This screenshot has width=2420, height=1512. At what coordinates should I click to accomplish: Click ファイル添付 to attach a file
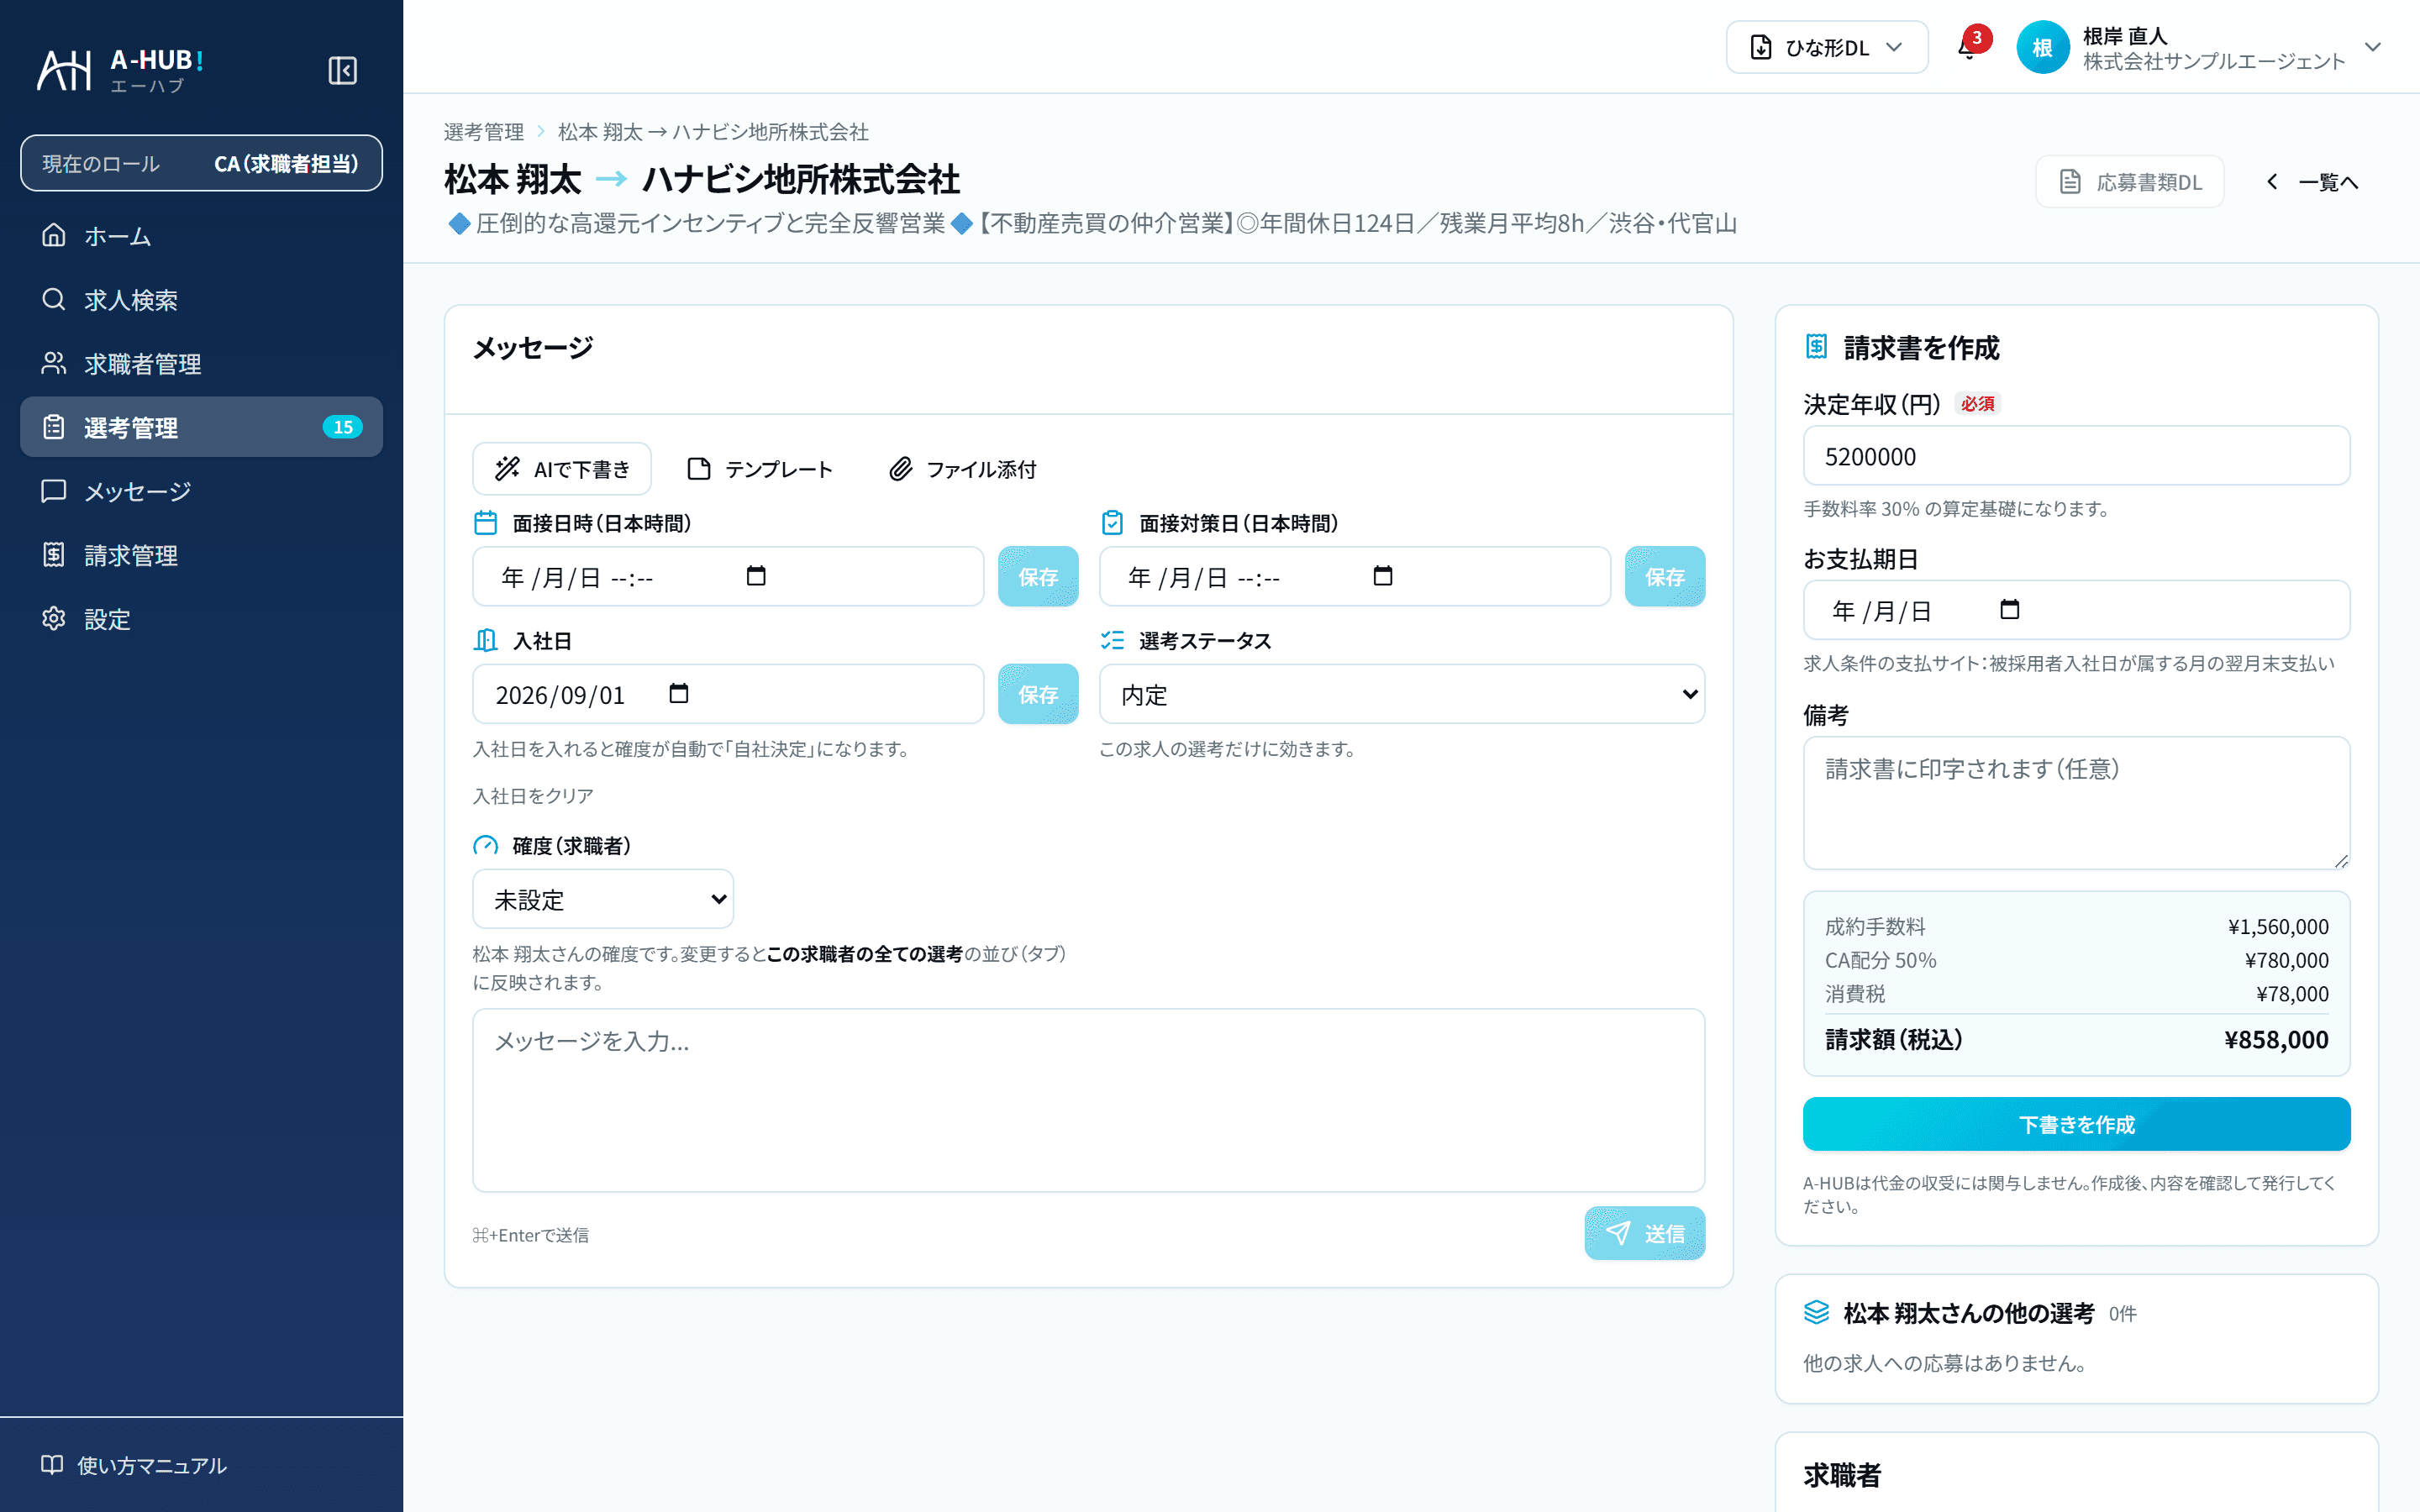(x=963, y=469)
